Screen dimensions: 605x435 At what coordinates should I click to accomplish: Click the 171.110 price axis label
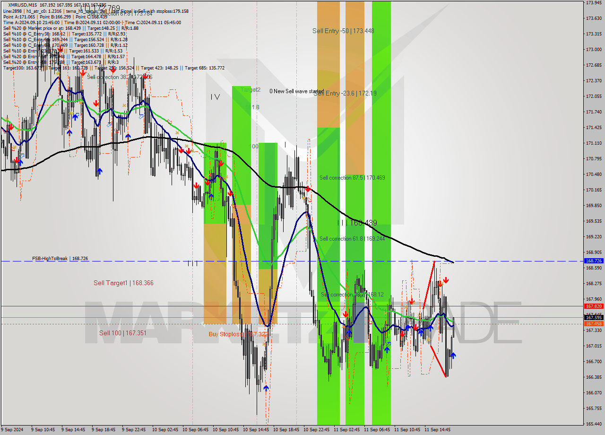(x=594, y=143)
